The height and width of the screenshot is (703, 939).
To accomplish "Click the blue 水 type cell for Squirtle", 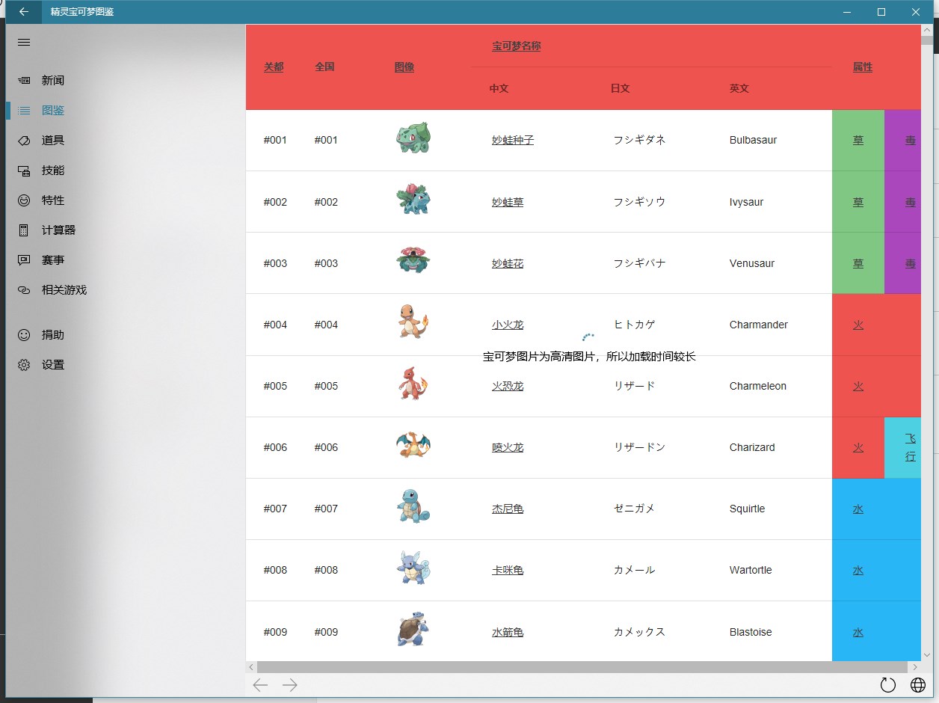I will click(x=876, y=509).
